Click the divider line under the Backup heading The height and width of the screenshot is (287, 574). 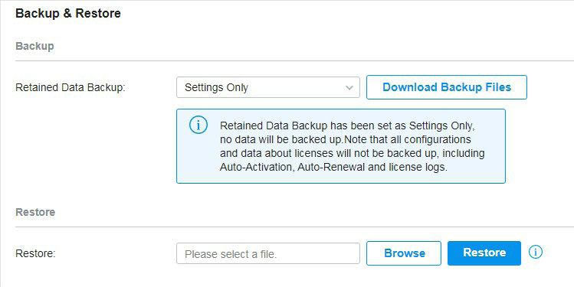point(295,61)
